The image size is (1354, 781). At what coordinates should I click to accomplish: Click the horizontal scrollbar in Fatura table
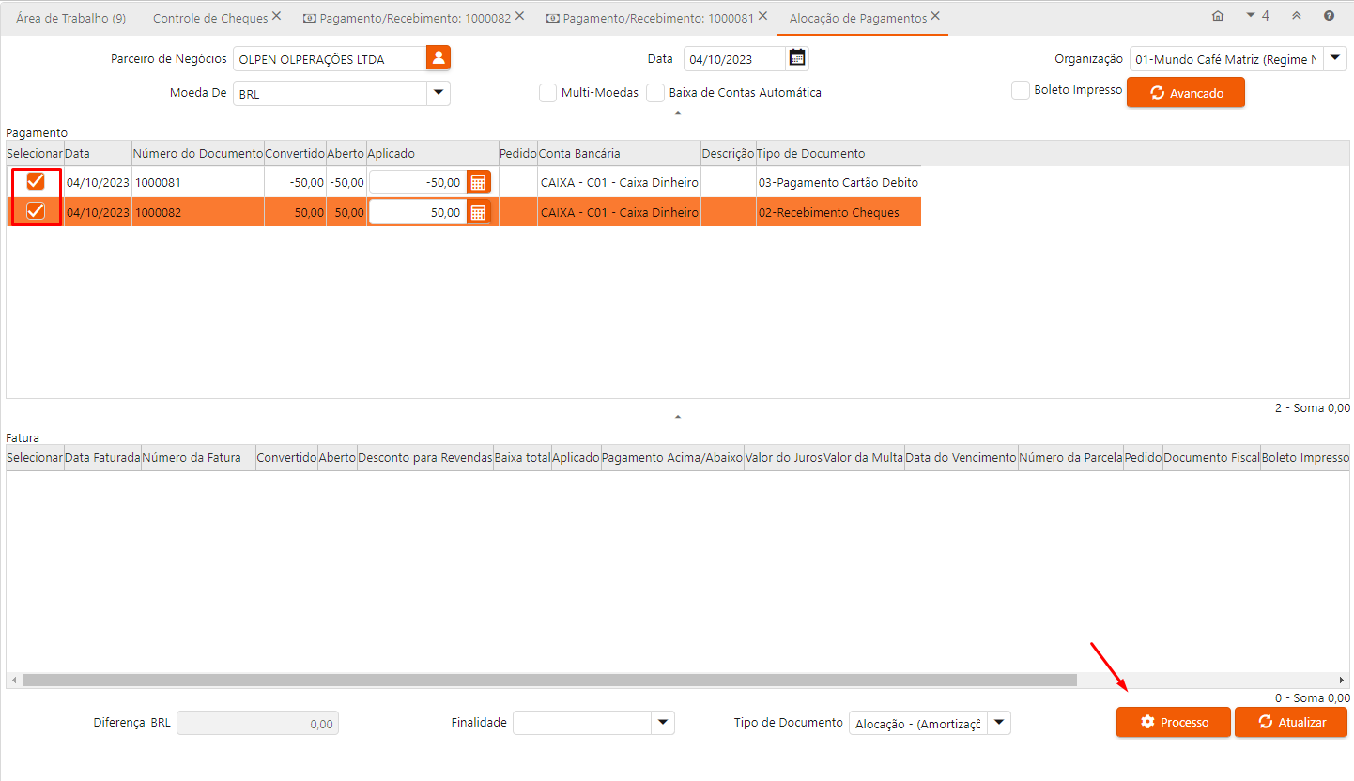(x=549, y=680)
